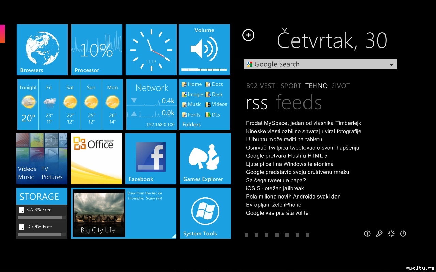Open the Big City Life photo thumbnail
Image resolution: width=436 pixels, height=272 pixels.
(x=99, y=213)
